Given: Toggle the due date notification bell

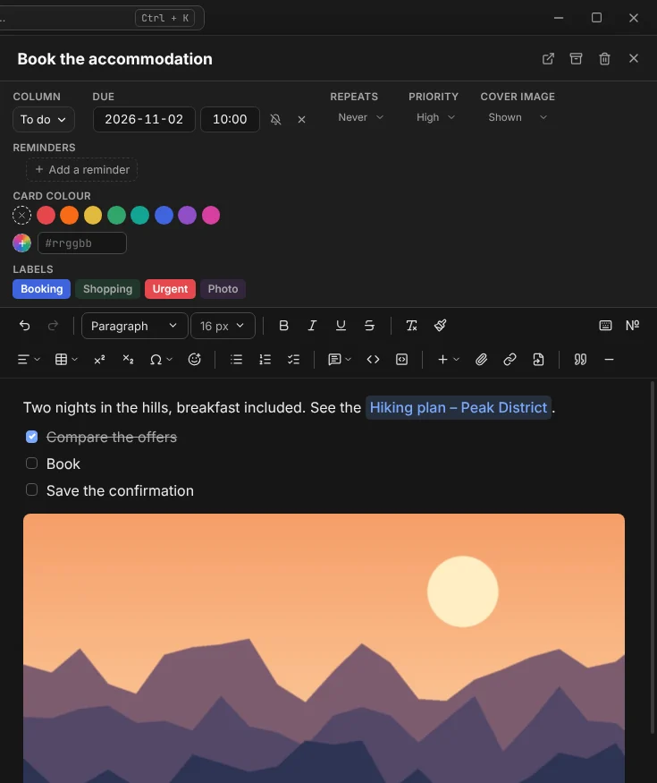Looking at the screenshot, I should coord(275,119).
